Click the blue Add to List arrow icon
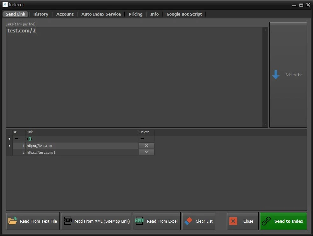 click(276, 75)
